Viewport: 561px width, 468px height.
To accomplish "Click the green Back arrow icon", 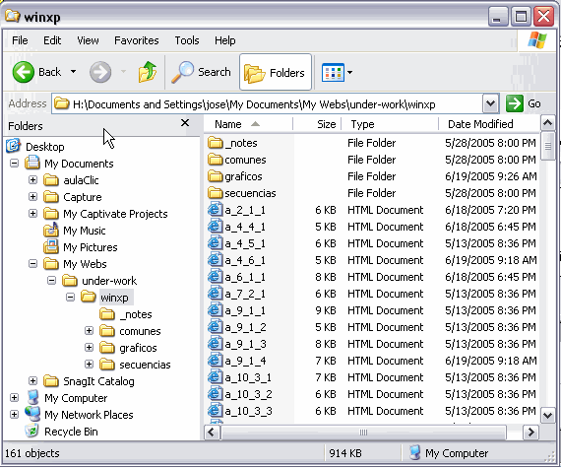I will (24, 72).
